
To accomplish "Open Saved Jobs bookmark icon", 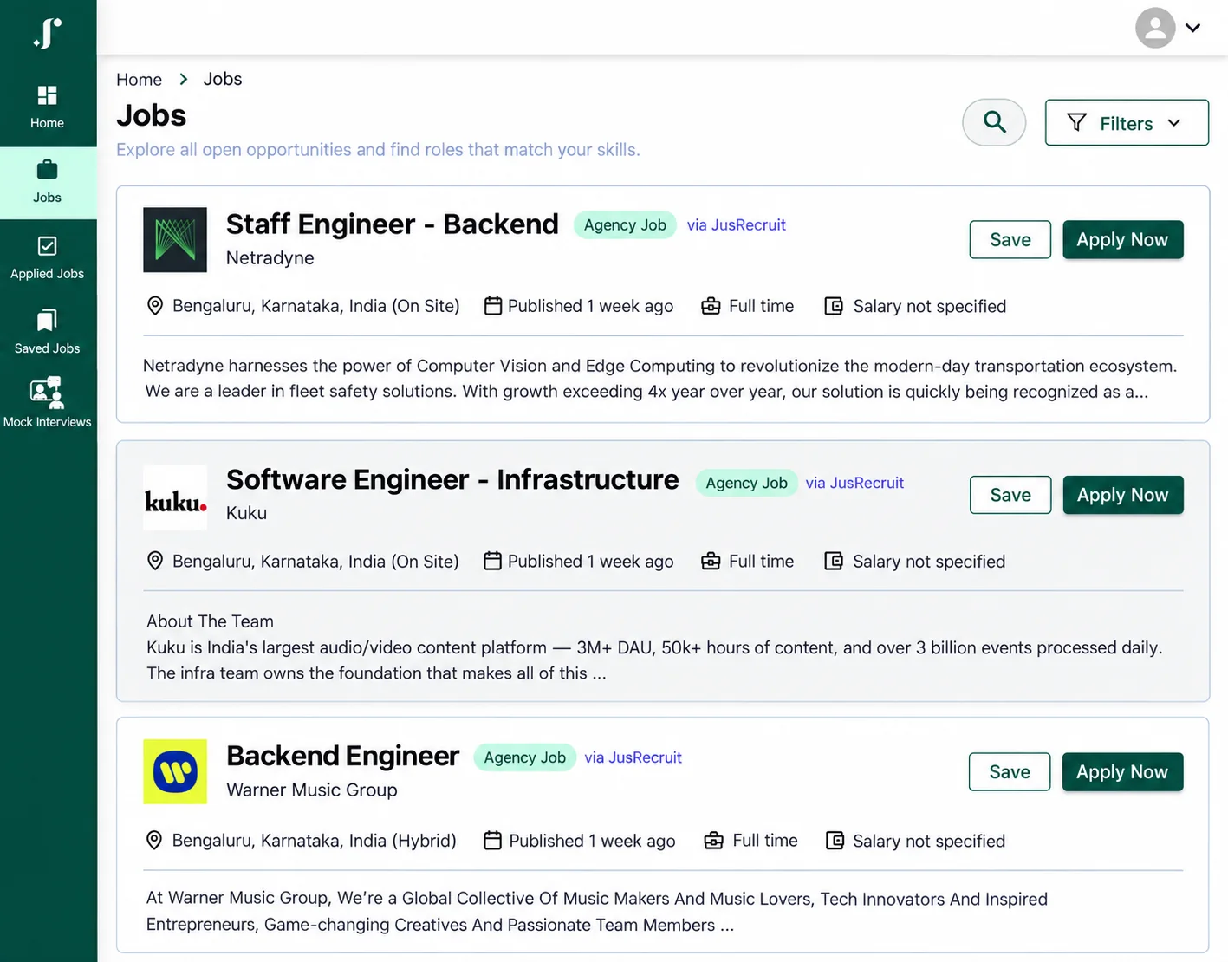I will pos(48,320).
